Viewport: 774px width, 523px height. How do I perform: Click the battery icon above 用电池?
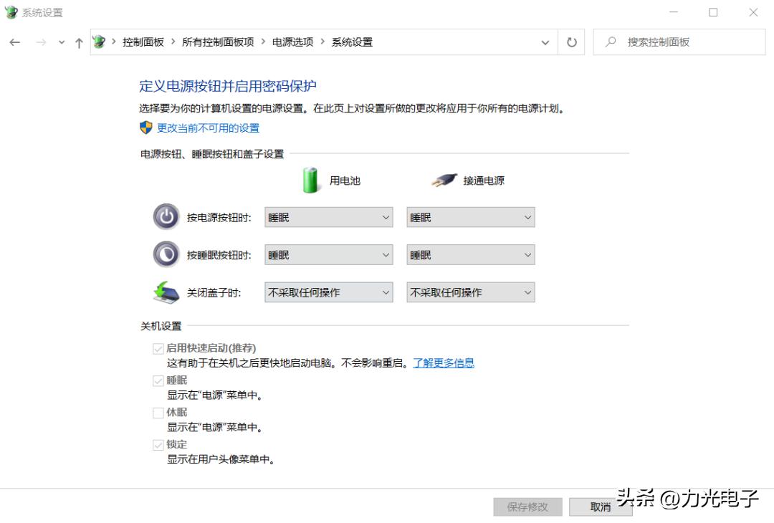(x=310, y=180)
